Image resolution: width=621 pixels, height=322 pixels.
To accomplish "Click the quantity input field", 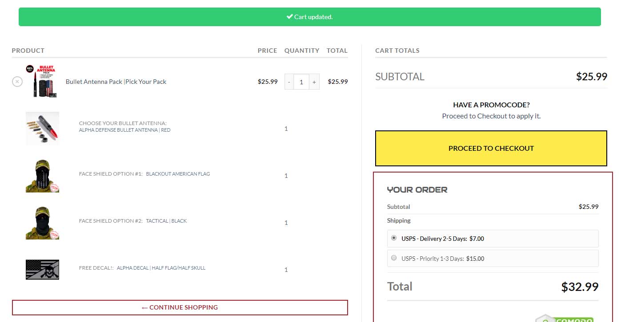I will (x=301, y=82).
